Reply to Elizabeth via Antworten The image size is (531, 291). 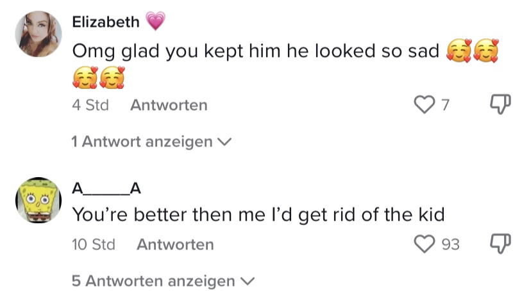tap(169, 105)
